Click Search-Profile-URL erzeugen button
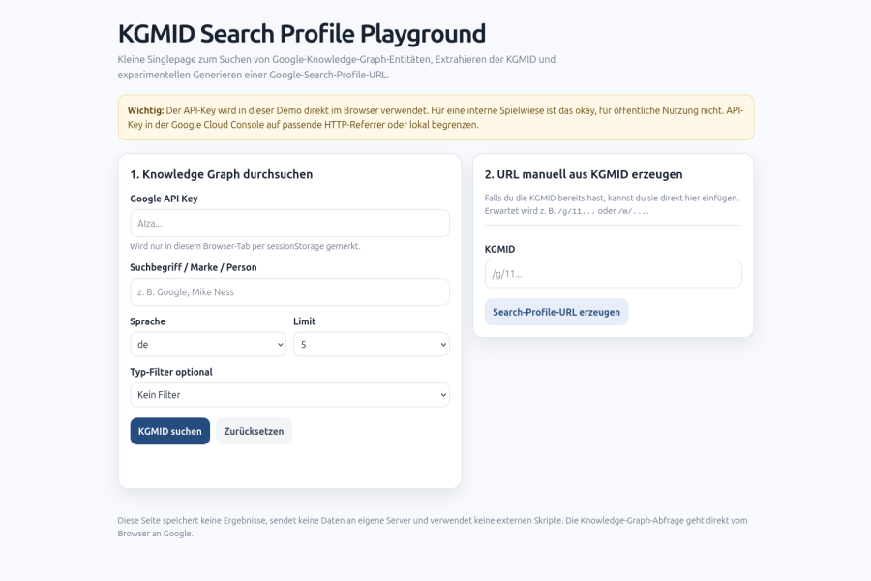The height and width of the screenshot is (581, 871). click(x=556, y=312)
